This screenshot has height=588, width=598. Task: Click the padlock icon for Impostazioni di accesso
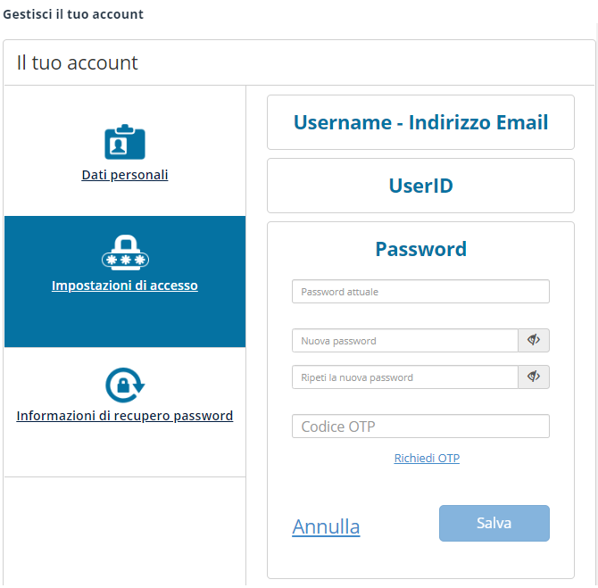(125, 253)
